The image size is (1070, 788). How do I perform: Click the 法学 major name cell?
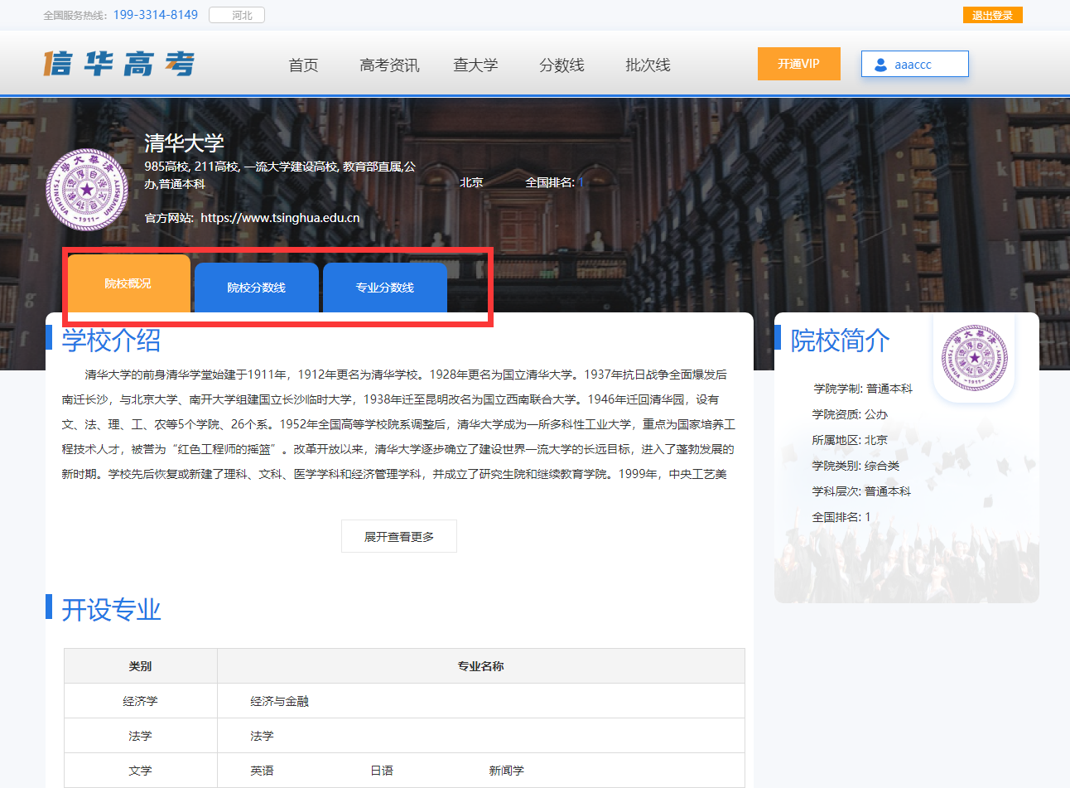click(262, 736)
